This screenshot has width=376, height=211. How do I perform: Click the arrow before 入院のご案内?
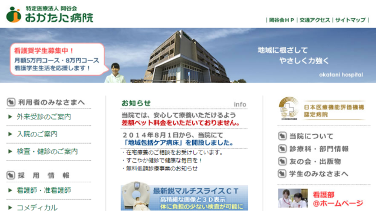click(x=10, y=134)
